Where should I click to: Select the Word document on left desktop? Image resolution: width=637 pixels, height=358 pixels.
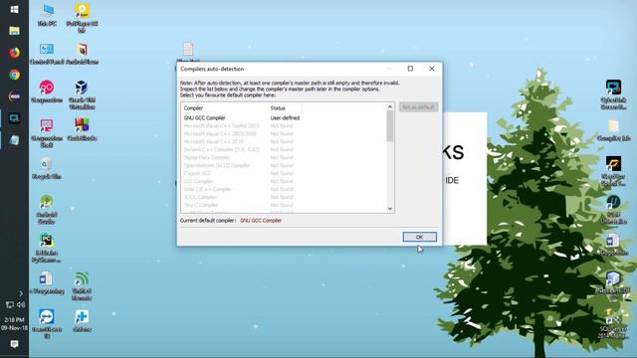47,282
